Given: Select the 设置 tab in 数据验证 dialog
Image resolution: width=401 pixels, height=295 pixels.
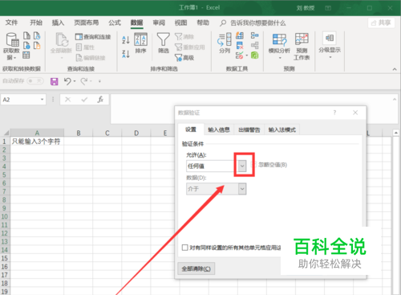Looking at the screenshot, I should point(191,129).
